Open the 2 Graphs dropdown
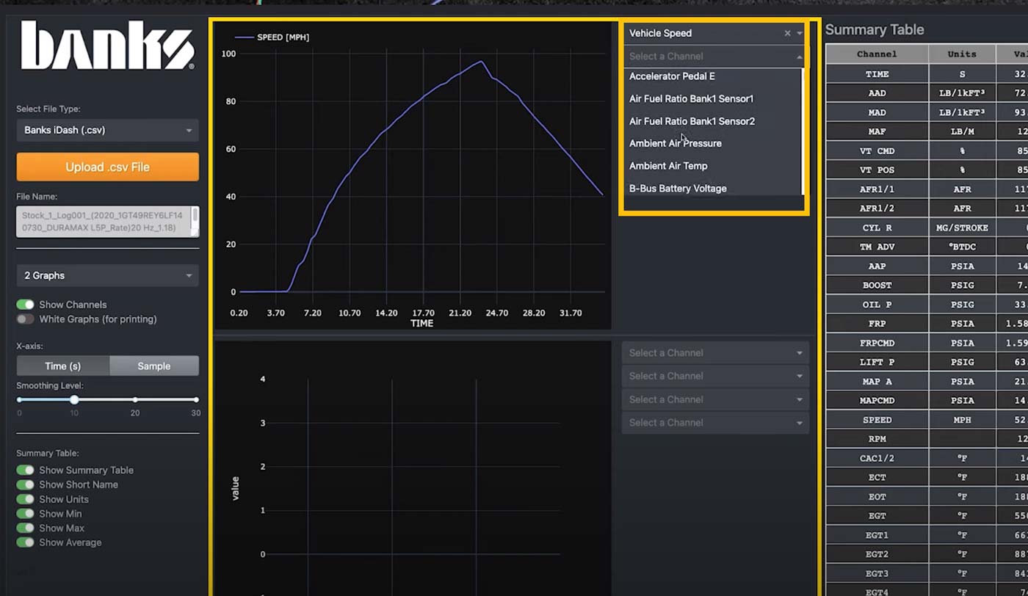1028x596 pixels. point(107,275)
